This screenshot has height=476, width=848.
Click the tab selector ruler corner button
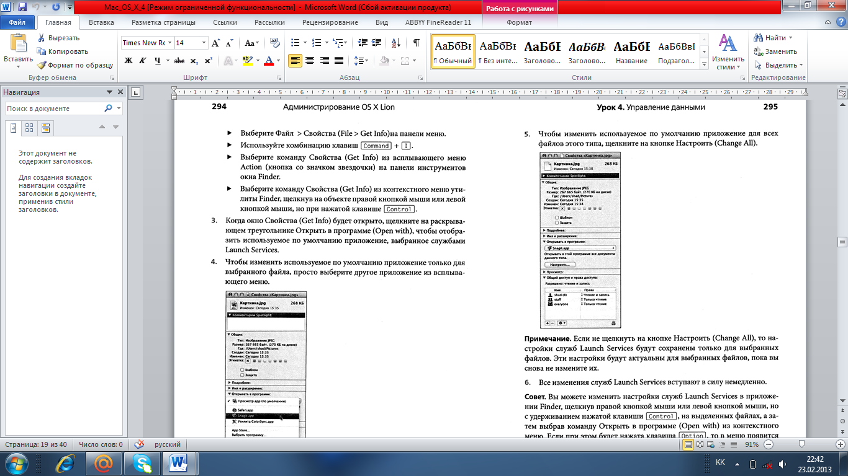136,93
